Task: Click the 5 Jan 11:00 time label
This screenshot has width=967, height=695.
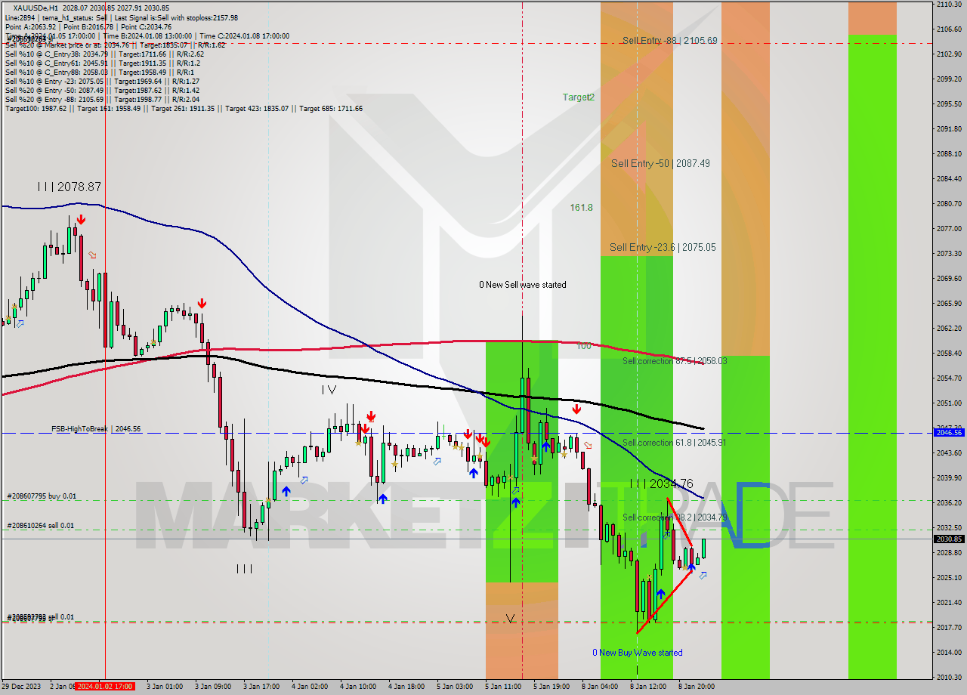Action: click(503, 687)
